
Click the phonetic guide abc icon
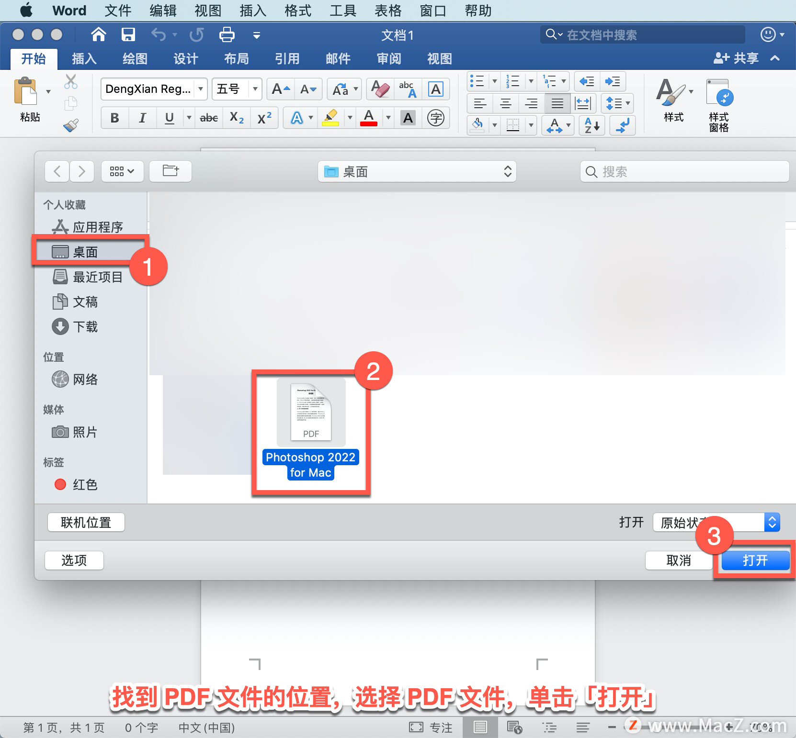pyautogui.click(x=408, y=89)
